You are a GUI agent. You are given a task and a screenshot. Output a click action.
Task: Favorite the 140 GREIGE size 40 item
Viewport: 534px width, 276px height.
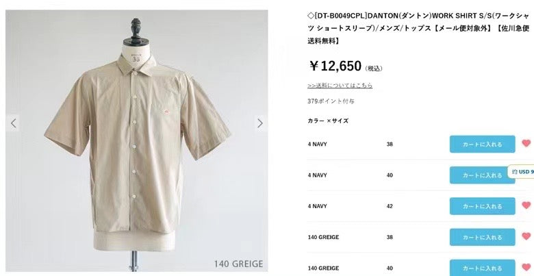[x=526, y=268]
